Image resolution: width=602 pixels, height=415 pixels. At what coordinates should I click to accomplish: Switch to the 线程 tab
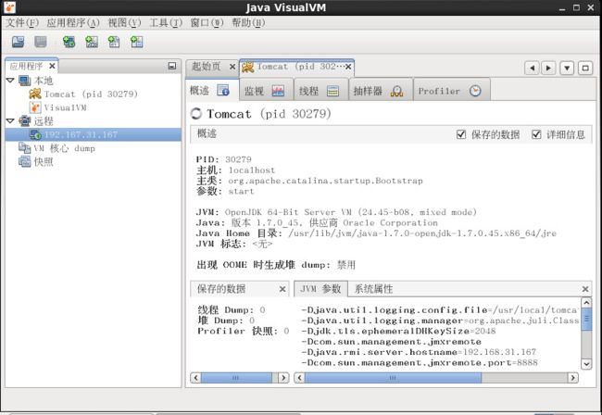[321, 91]
